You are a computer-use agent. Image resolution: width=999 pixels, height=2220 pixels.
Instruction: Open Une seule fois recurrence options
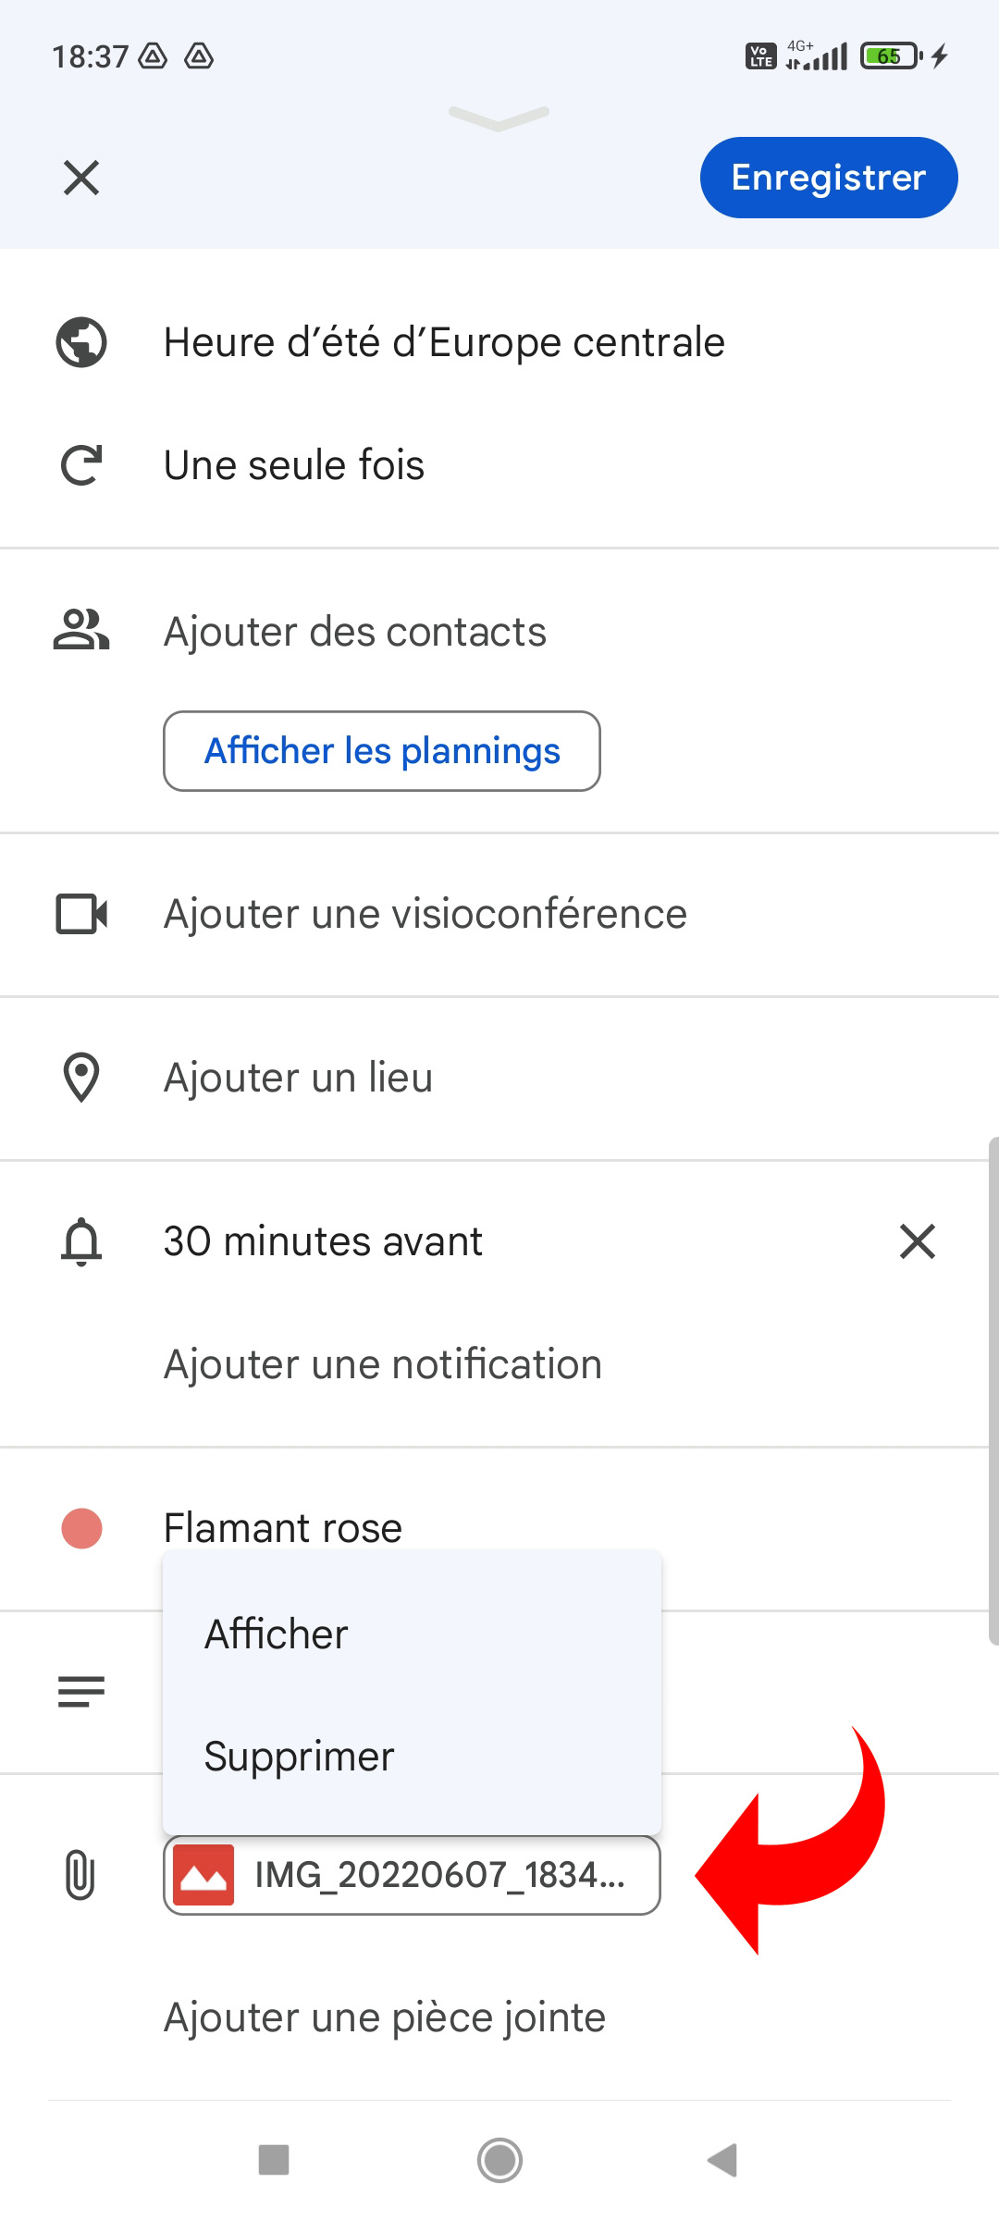pyautogui.click(x=294, y=465)
